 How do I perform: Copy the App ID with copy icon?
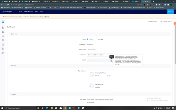click(x=111, y=60)
